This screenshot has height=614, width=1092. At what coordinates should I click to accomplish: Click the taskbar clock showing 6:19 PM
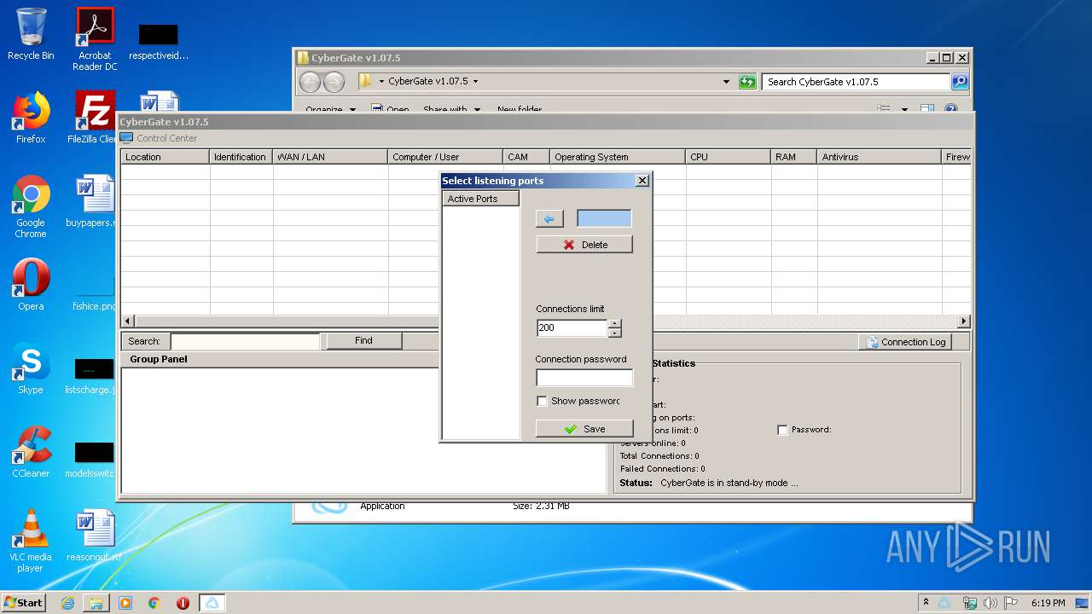coord(1048,603)
